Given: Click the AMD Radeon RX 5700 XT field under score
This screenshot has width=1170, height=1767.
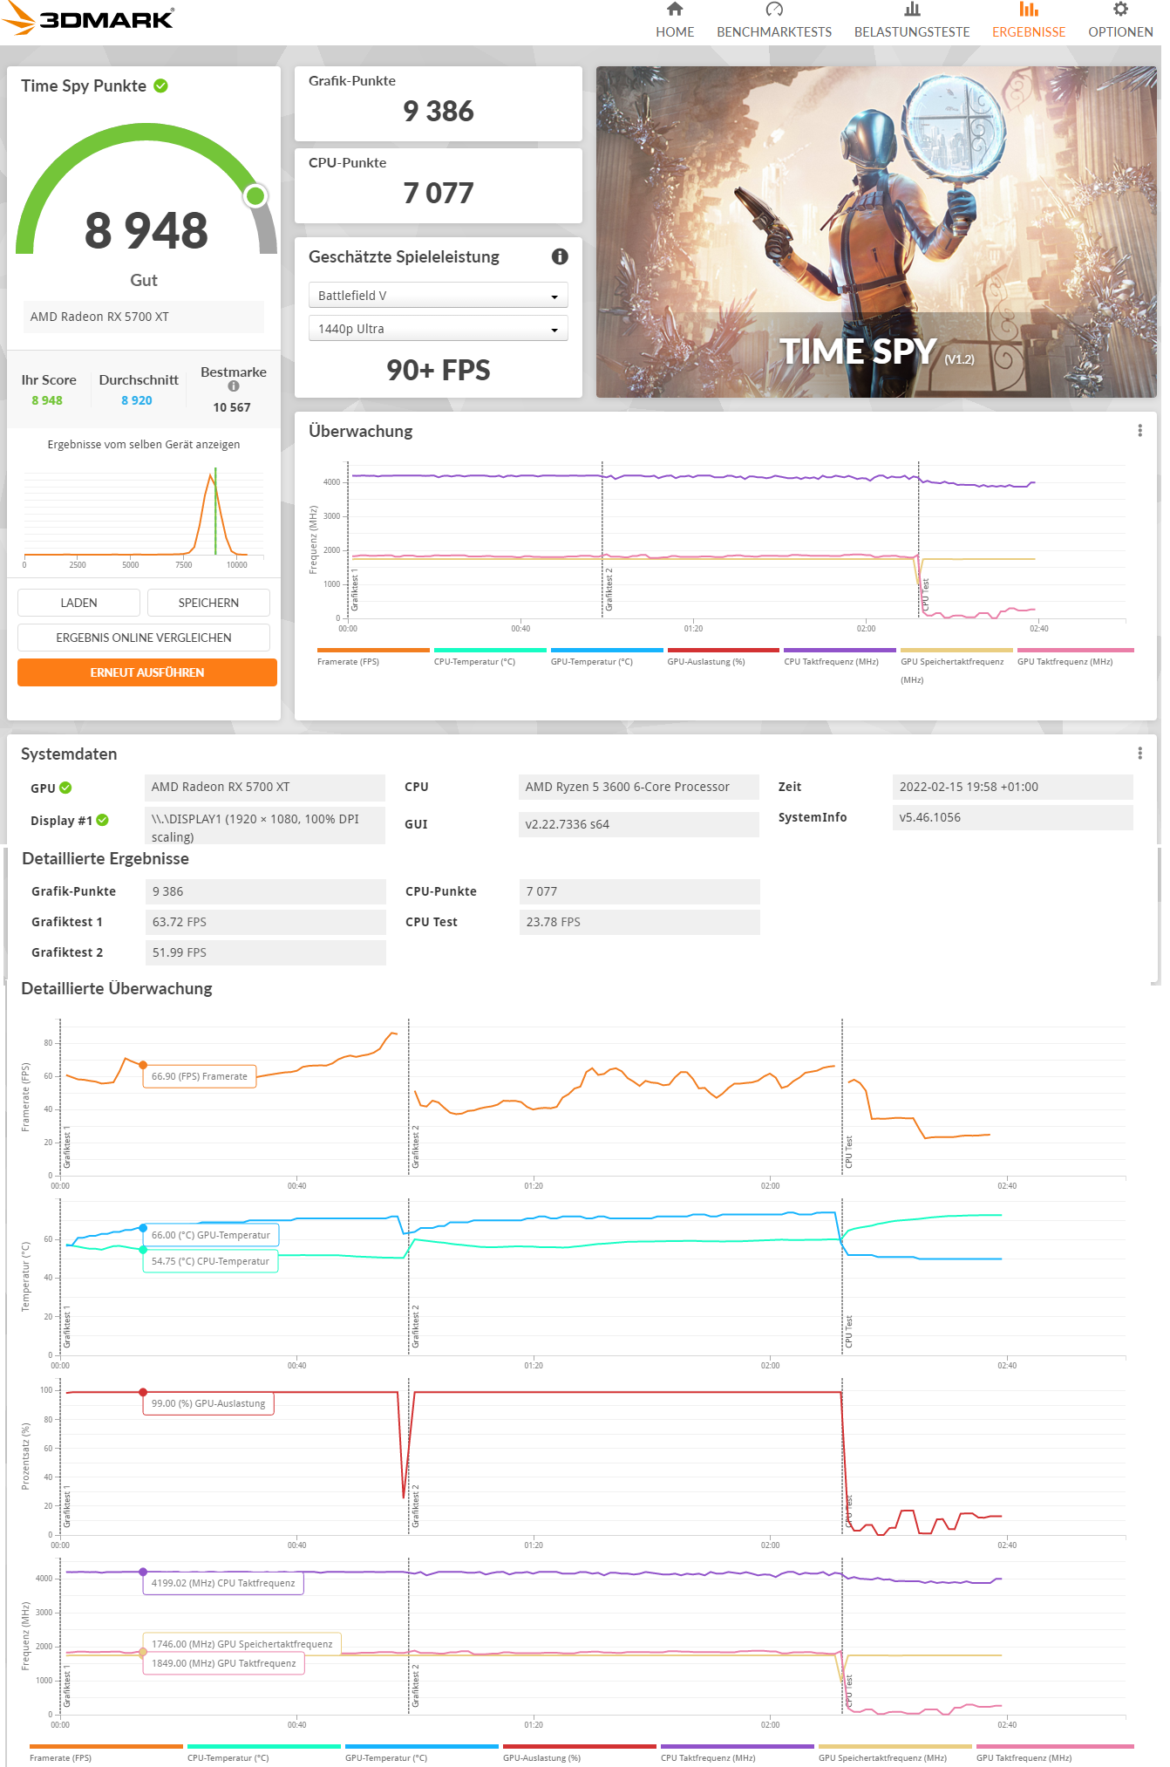Looking at the screenshot, I should click(144, 317).
